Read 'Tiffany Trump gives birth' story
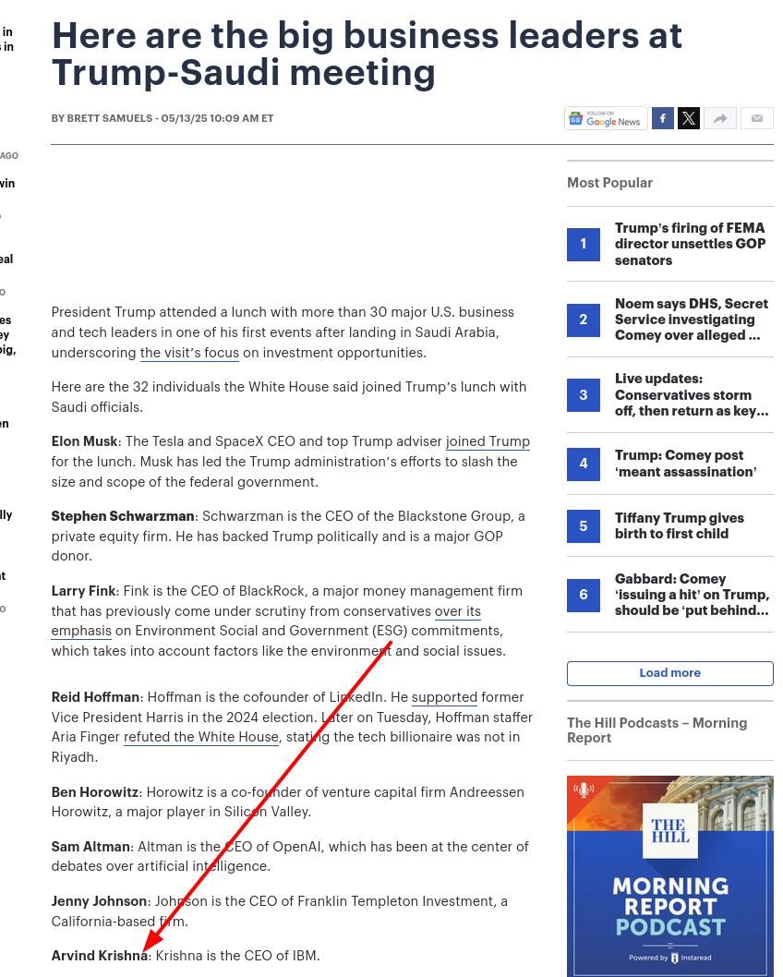 click(x=679, y=525)
